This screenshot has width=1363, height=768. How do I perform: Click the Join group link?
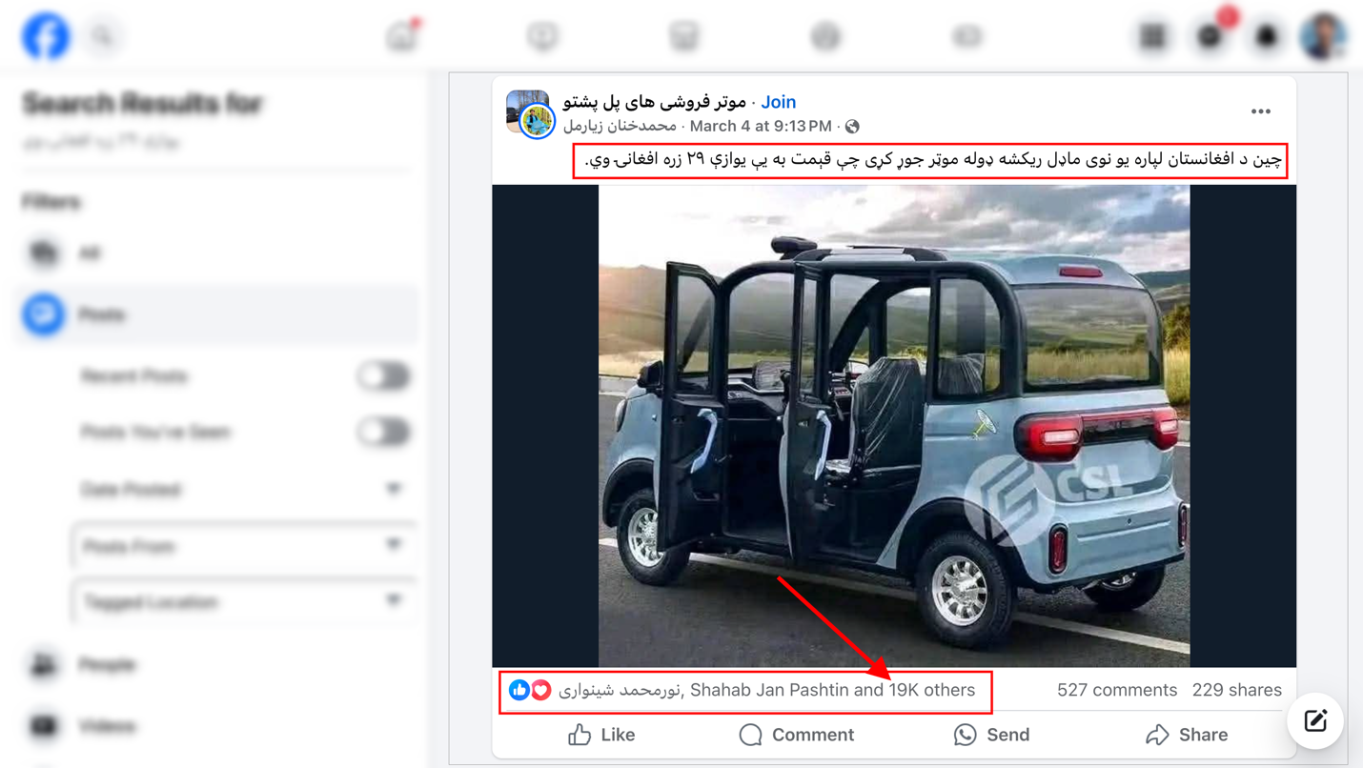click(778, 102)
